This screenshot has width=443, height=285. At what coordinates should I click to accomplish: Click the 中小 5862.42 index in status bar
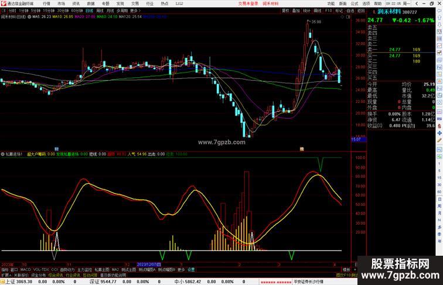point(188,281)
